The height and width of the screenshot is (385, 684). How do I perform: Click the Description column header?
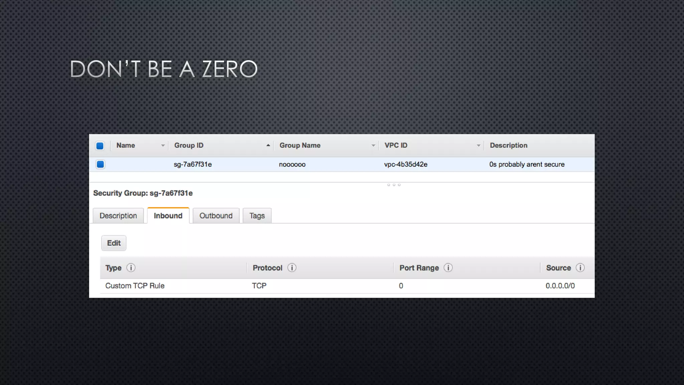click(x=508, y=145)
